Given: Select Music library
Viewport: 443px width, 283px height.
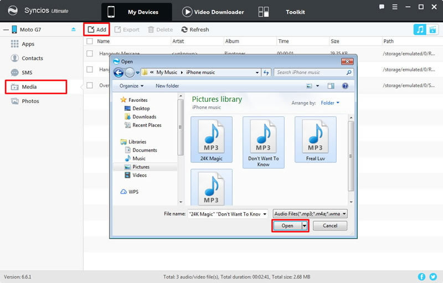Looking at the screenshot, I should [135, 158].
